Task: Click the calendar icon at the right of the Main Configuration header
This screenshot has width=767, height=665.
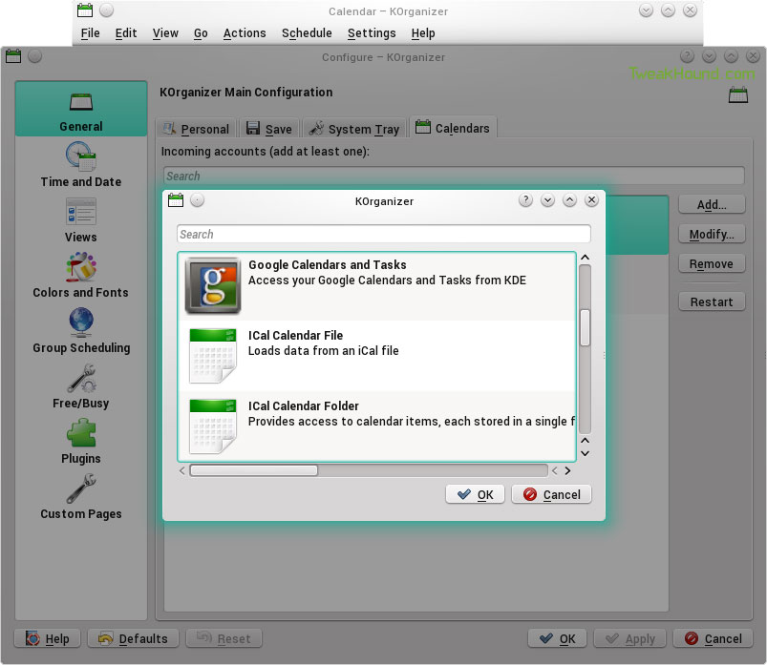Action: (x=738, y=94)
